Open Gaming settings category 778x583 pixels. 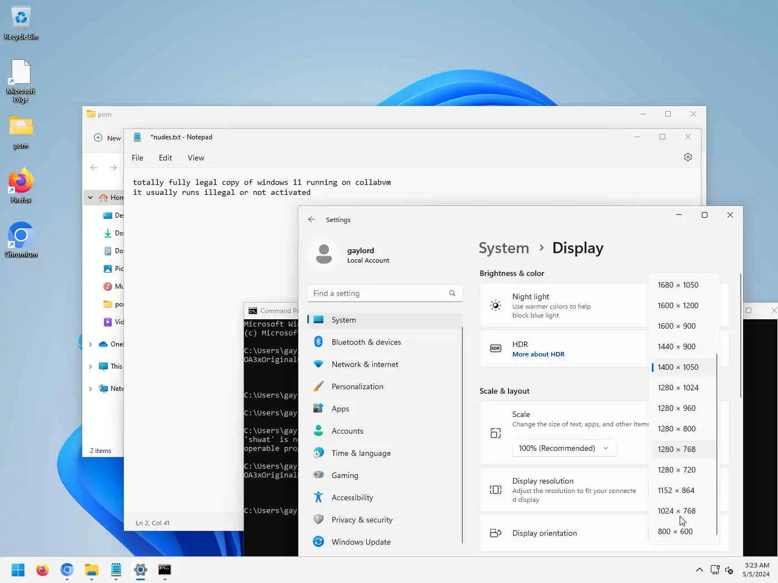point(385,475)
